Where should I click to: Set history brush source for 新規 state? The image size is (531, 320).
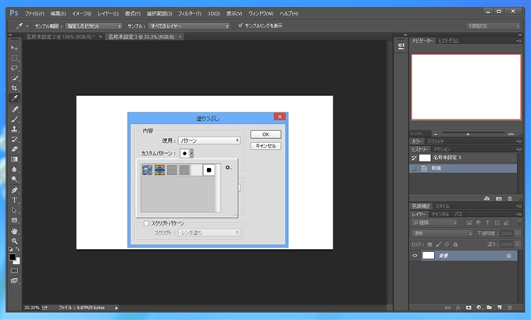click(414, 169)
